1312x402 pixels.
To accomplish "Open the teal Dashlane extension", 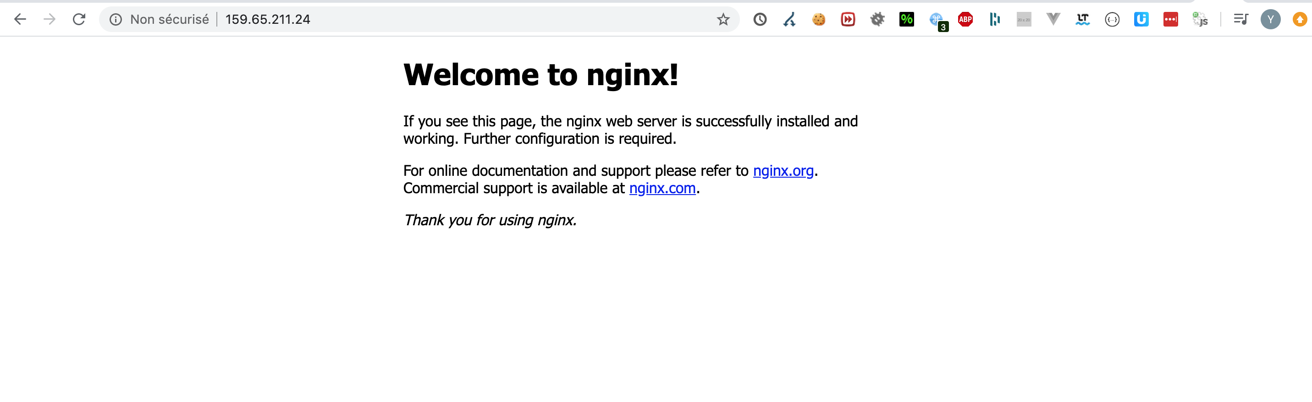I will [x=995, y=19].
